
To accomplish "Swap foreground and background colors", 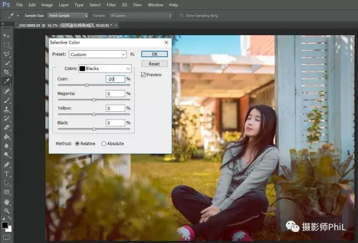I will point(10,218).
